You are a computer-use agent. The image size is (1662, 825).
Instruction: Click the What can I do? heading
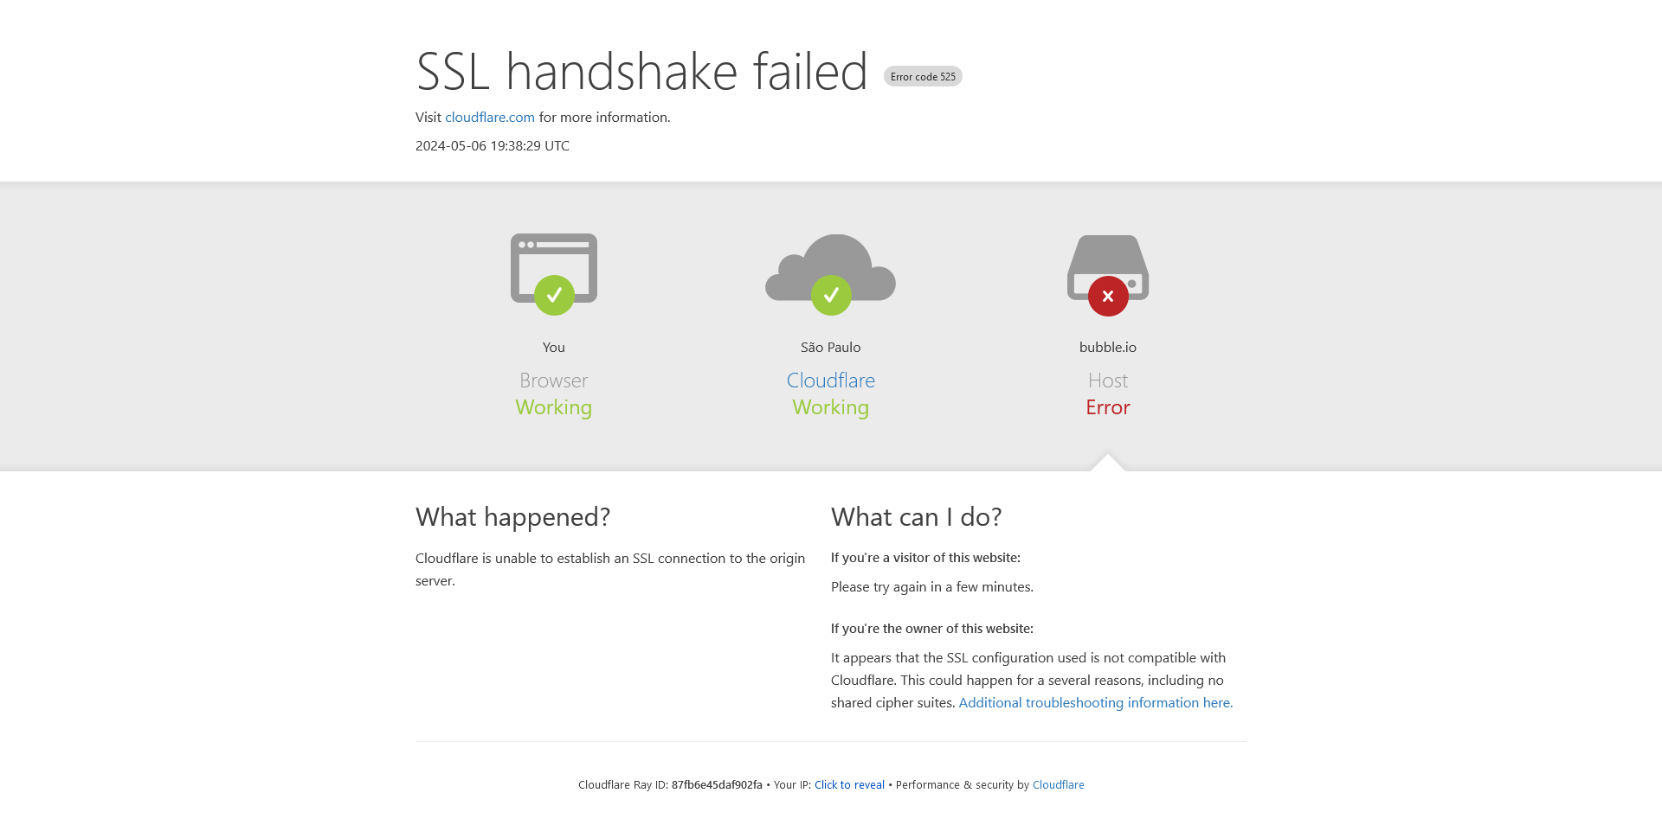pyautogui.click(x=916, y=517)
